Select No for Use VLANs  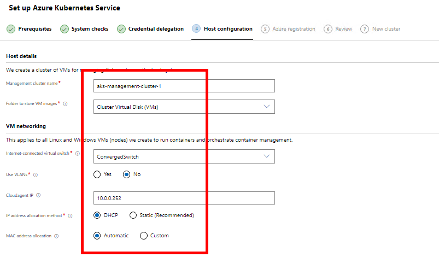click(126, 174)
